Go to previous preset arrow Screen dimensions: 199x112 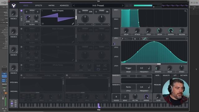point(74,6)
